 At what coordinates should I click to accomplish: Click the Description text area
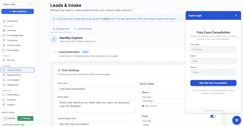(x=97, y=106)
